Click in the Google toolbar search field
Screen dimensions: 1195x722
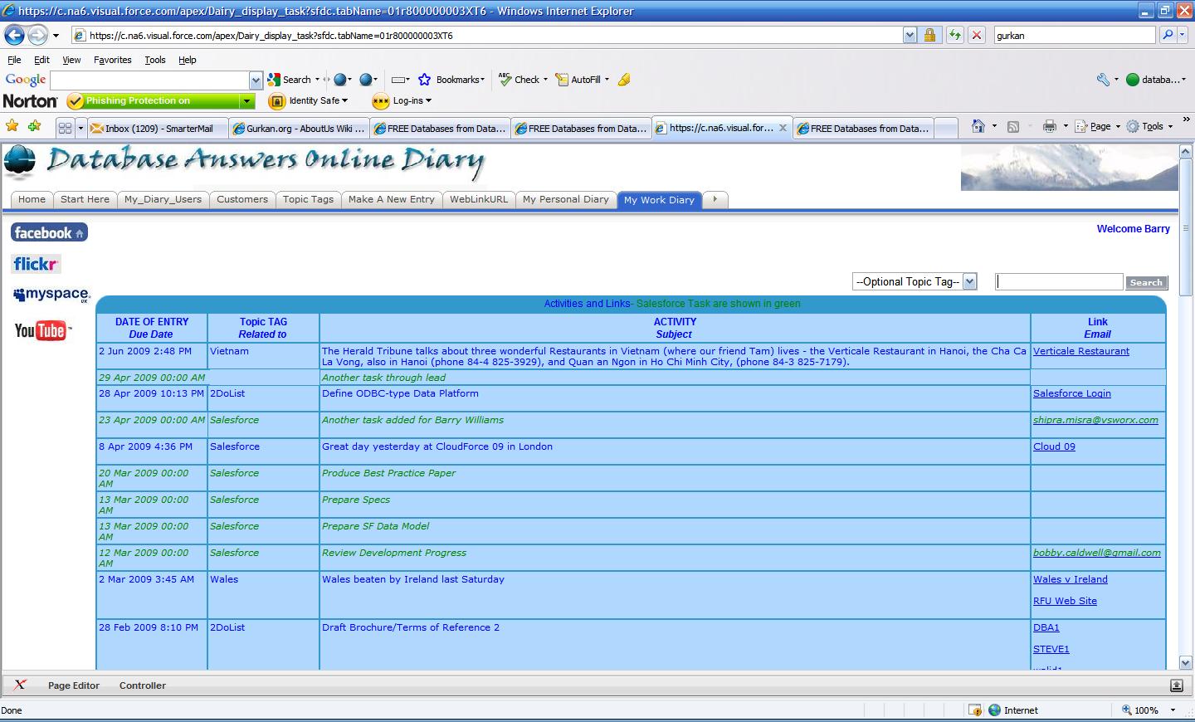149,80
